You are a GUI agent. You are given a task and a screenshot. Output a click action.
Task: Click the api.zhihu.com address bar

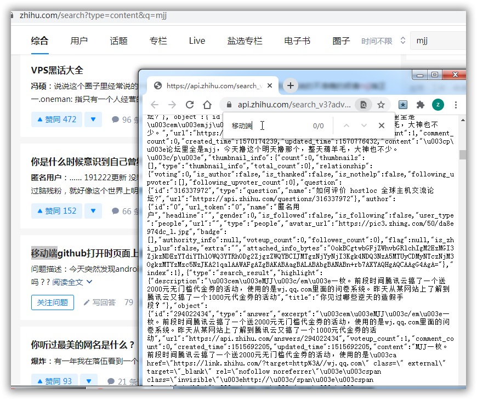(x=294, y=105)
